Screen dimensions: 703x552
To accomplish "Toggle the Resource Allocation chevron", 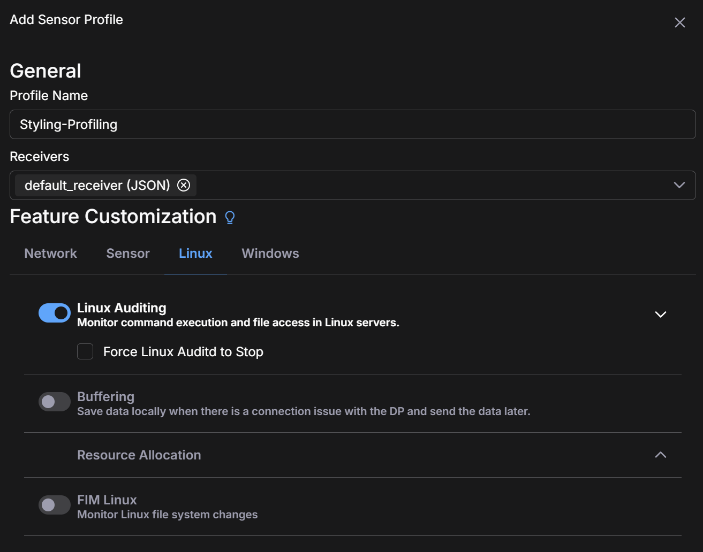I will [660, 455].
